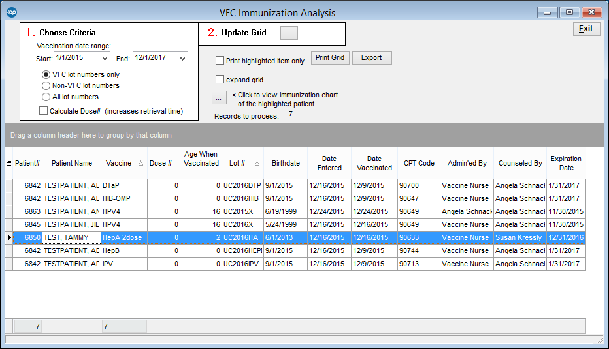The height and width of the screenshot is (349, 609).
Task: Open the End date dropdown
Action: 182,59
